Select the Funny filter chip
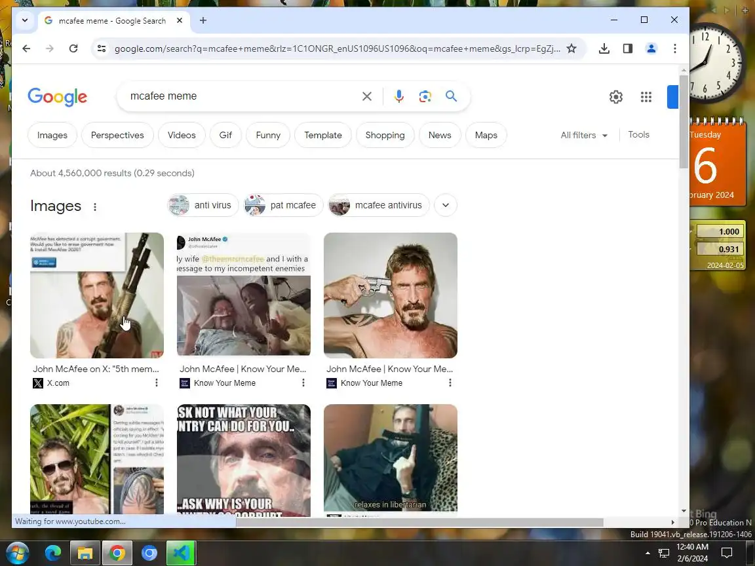755x566 pixels. [x=268, y=135]
